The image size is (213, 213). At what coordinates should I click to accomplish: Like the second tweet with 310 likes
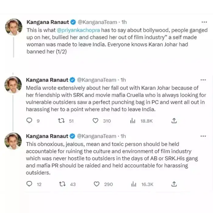[96, 121]
